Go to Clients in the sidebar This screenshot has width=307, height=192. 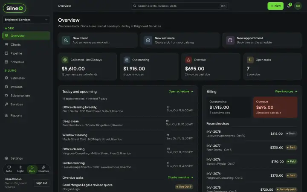(26, 44)
